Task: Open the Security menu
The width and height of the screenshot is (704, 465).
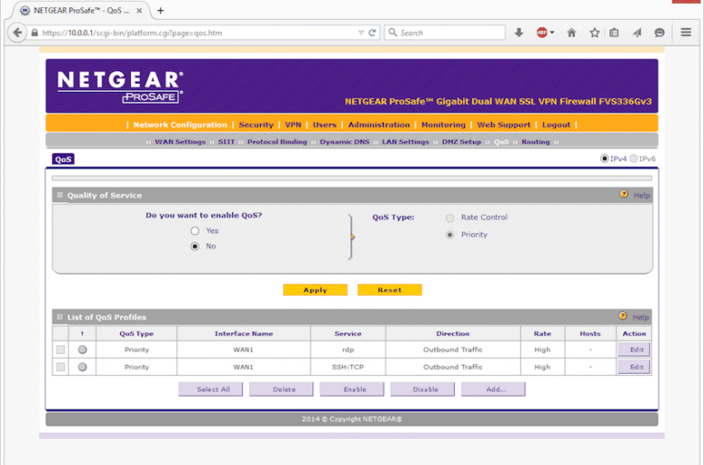Action: 256,124
